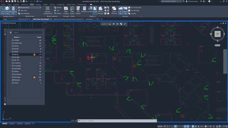
Task: Toggle the View Cube ribbon button
Action: [x=7, y=10]
